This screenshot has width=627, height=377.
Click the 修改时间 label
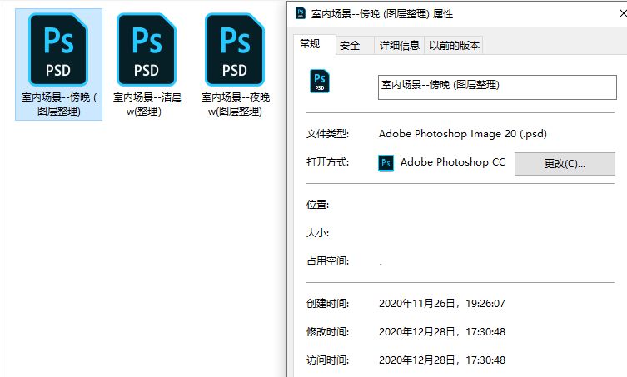(x=327, y=332)
